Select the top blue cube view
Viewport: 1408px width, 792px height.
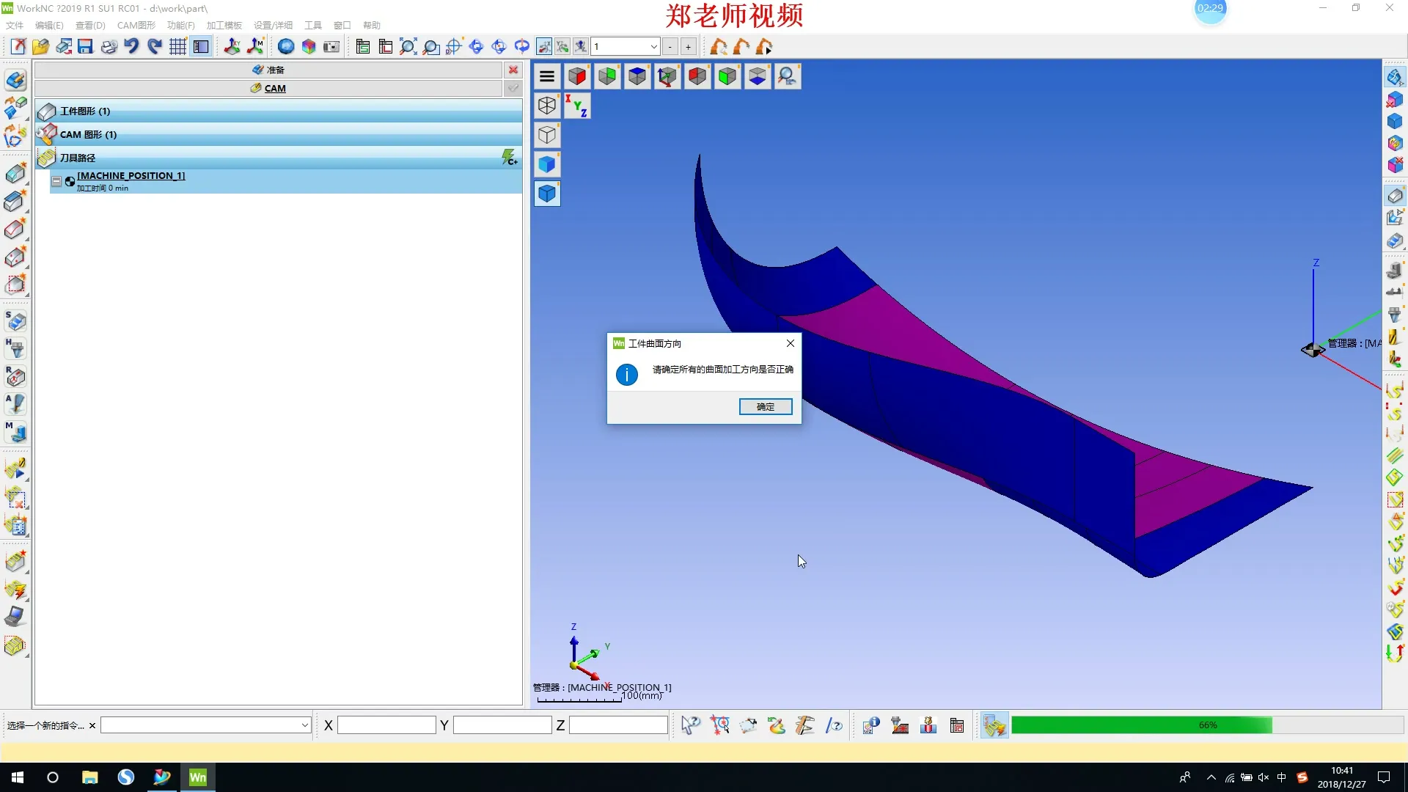637,76
